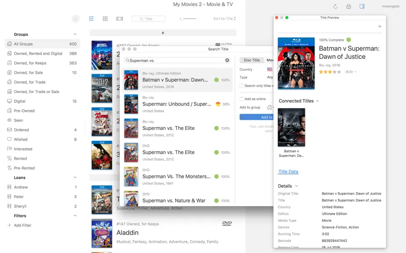406x253 pixels.
Task: Click the round add title button
Action: [76, 18]
